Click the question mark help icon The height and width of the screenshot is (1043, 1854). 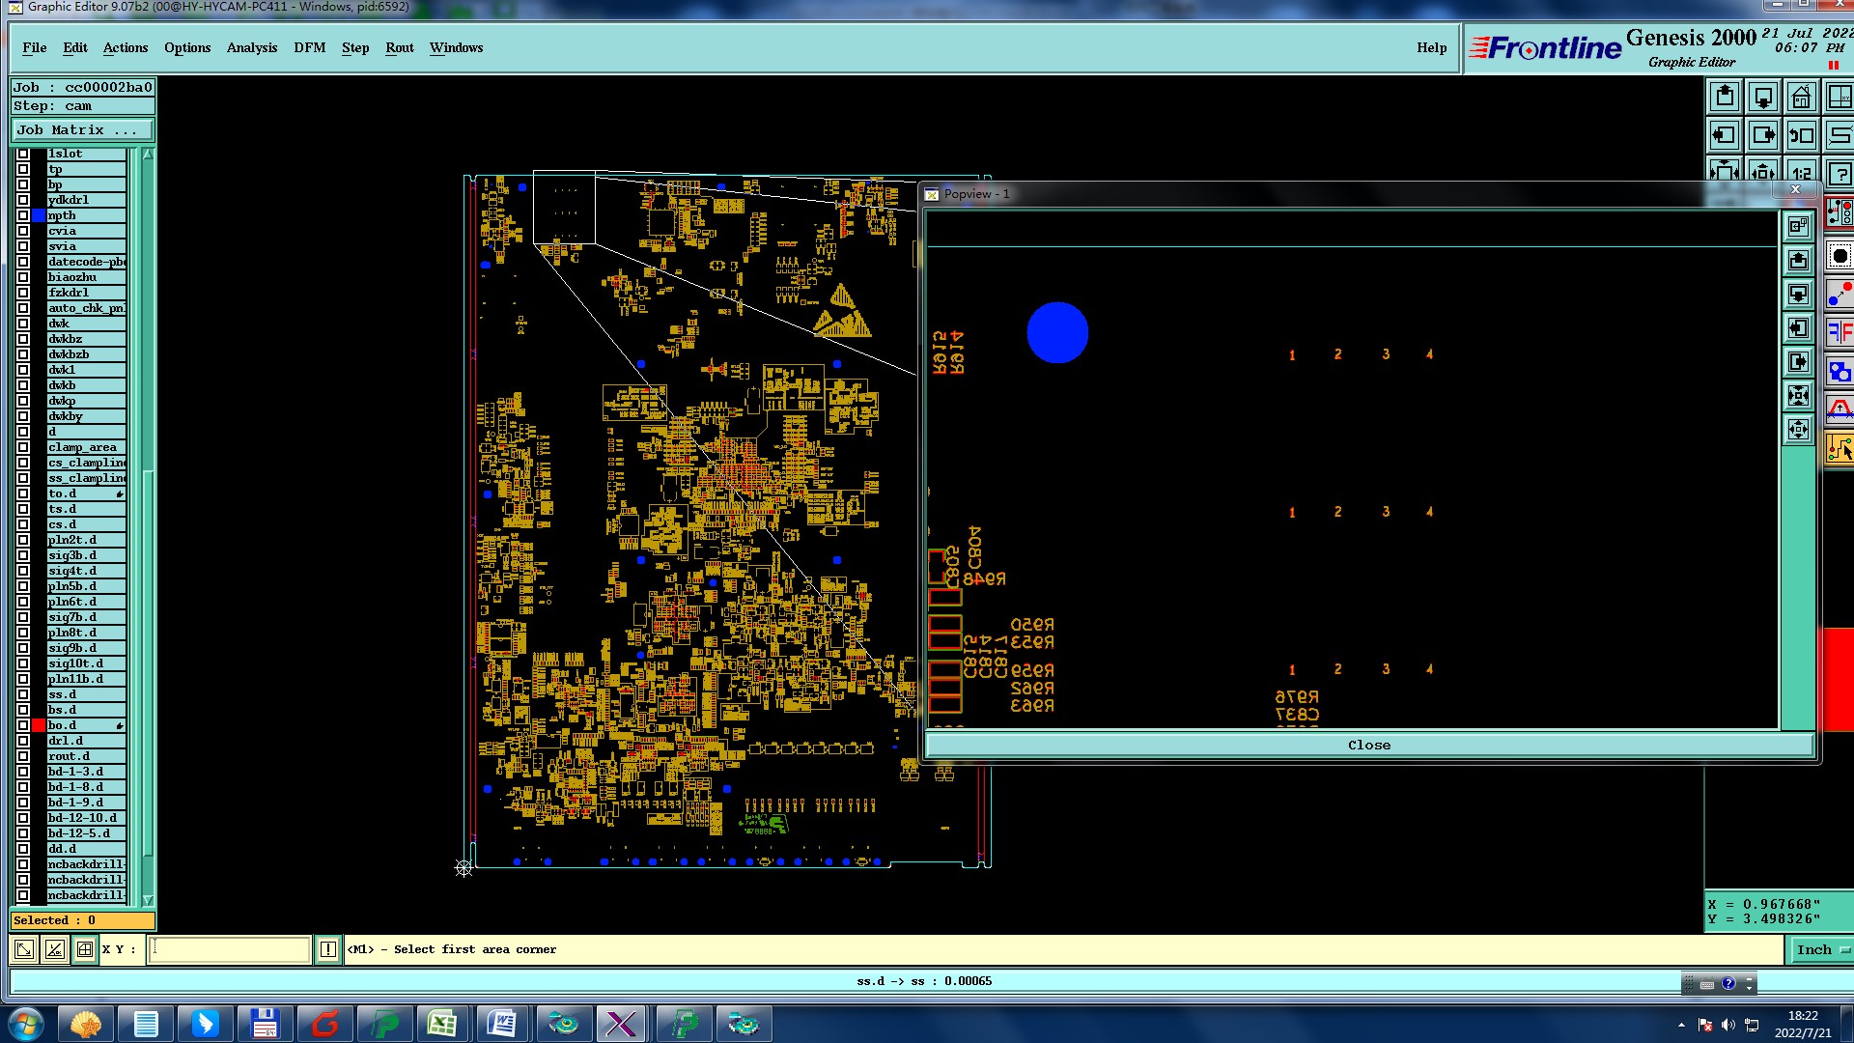[1840, 174]
